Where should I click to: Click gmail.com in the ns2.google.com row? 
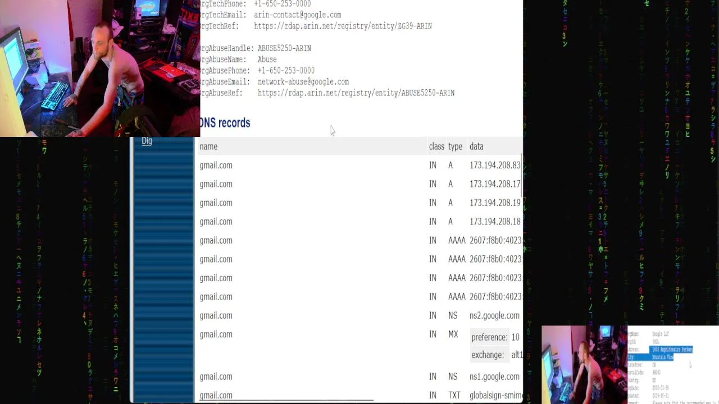click(x=216, y=316)
